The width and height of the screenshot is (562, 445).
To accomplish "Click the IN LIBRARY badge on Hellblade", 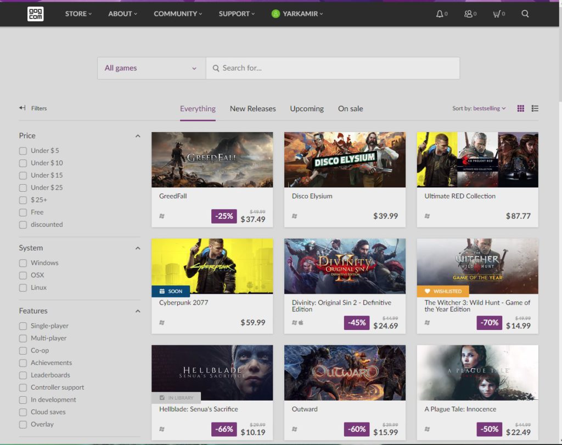I will coord(176,398).
